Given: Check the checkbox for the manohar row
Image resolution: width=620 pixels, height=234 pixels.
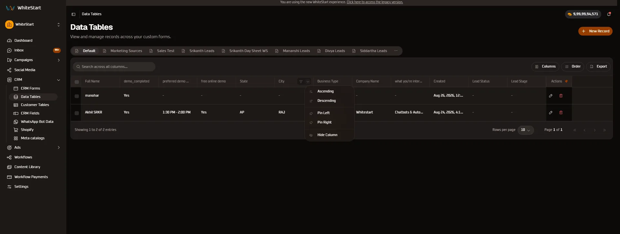Looking at the screenshot, I should point(77,96).
